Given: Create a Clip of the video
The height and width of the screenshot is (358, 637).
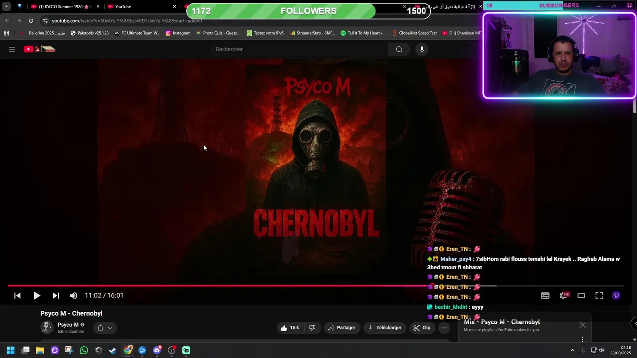Looking at the screenshot, I should pos(422,328).
